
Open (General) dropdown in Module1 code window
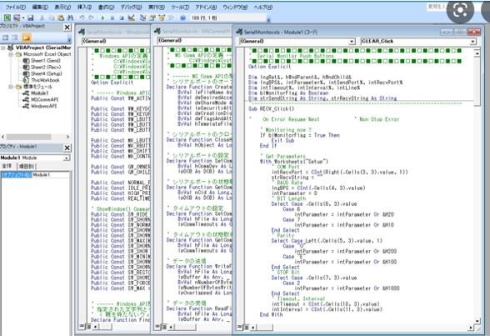point(352,41)
